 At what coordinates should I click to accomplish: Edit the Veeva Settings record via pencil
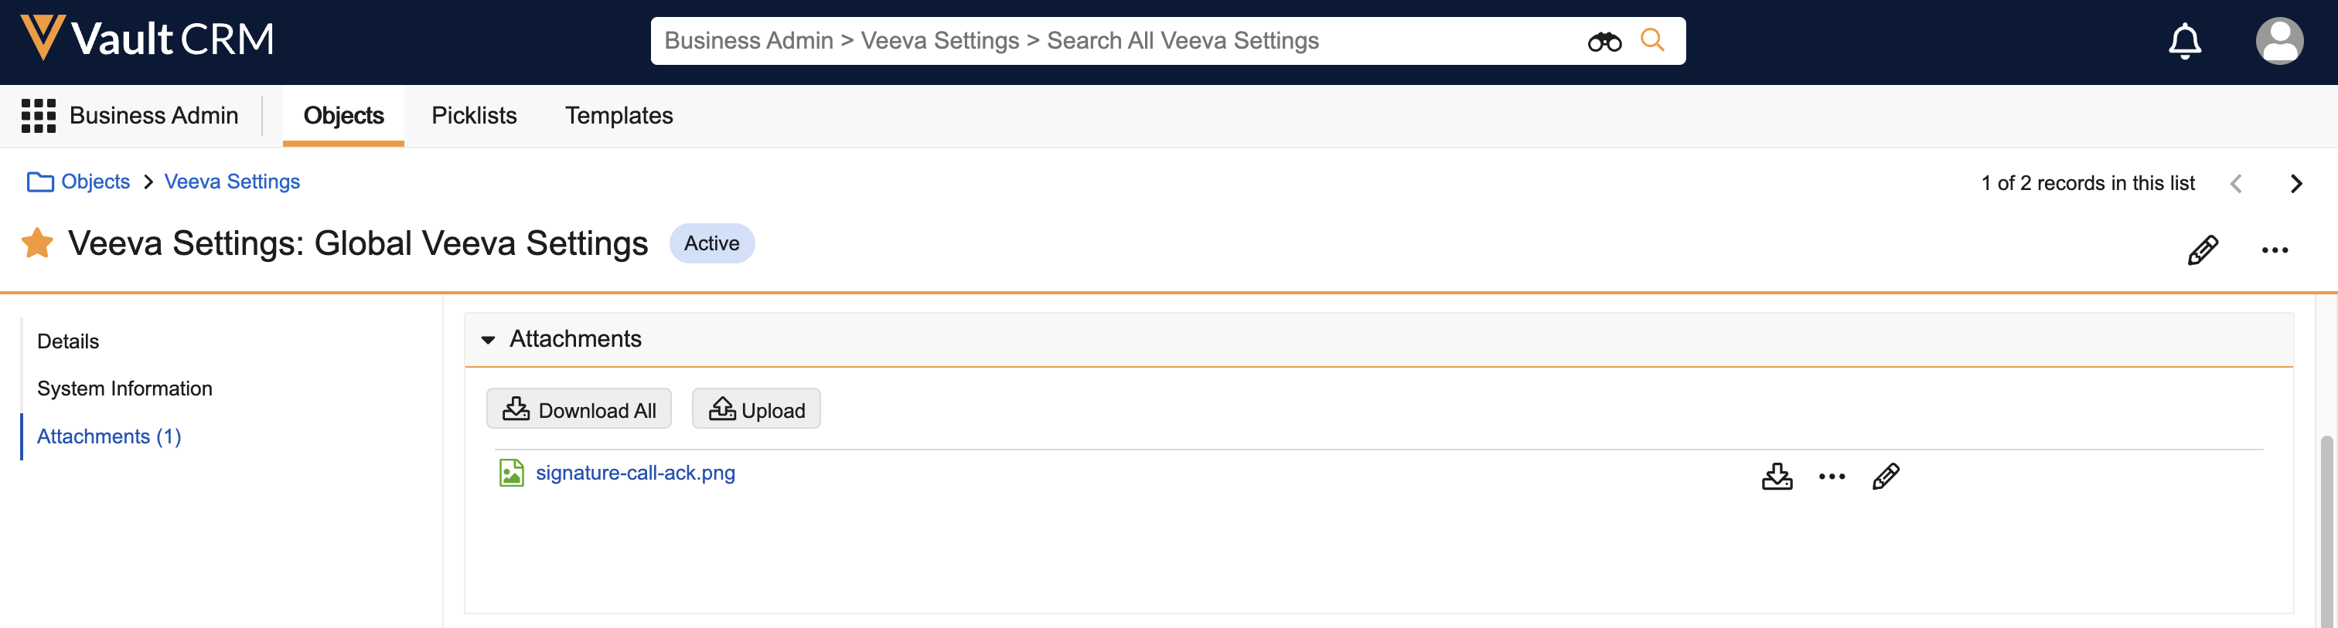2202,250
